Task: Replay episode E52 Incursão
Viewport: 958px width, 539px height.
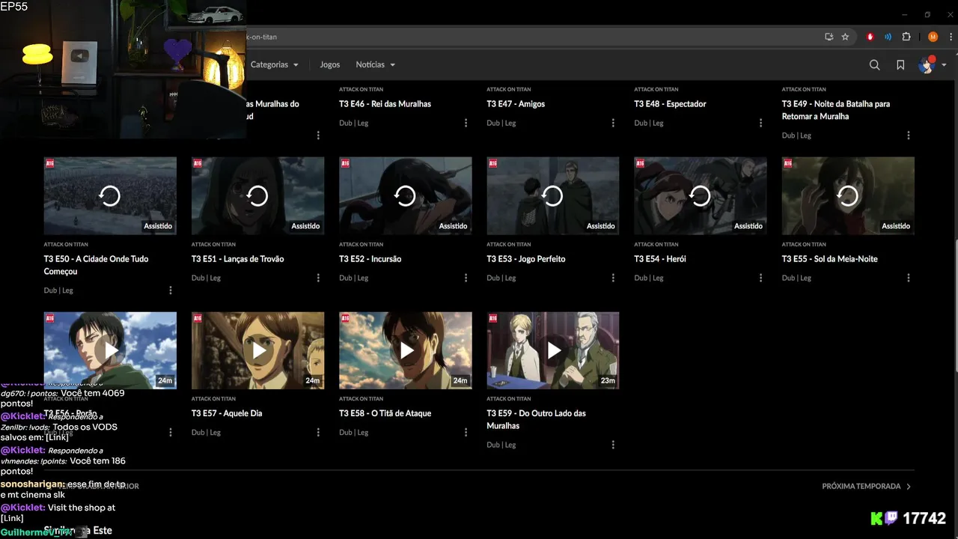Action: coord(405,196)
